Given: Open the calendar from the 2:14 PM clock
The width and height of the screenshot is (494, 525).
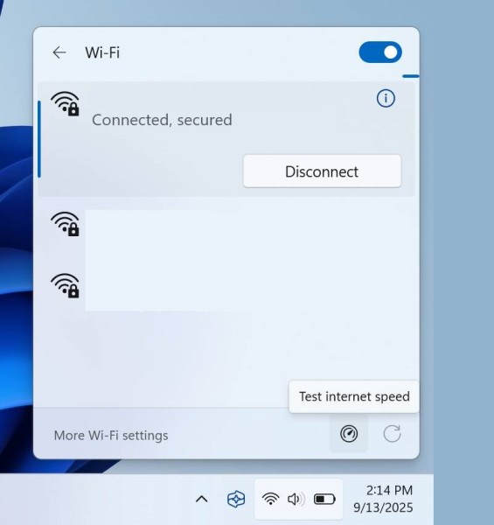Looking at the screenshot, I should (389, 490).
